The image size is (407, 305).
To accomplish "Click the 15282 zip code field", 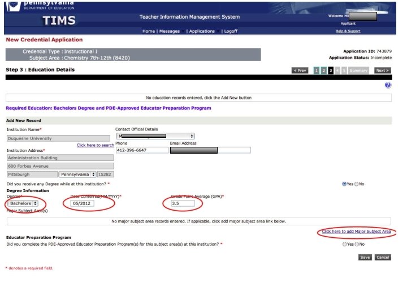I will pyautogui.click(x=105, y=175).
